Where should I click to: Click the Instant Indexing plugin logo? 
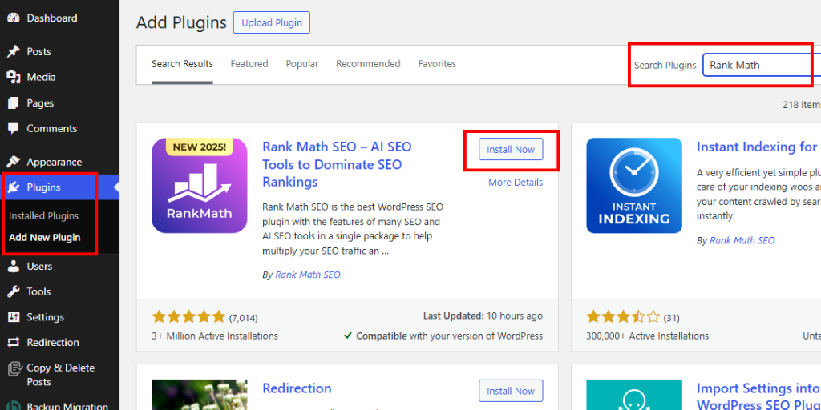634,186
